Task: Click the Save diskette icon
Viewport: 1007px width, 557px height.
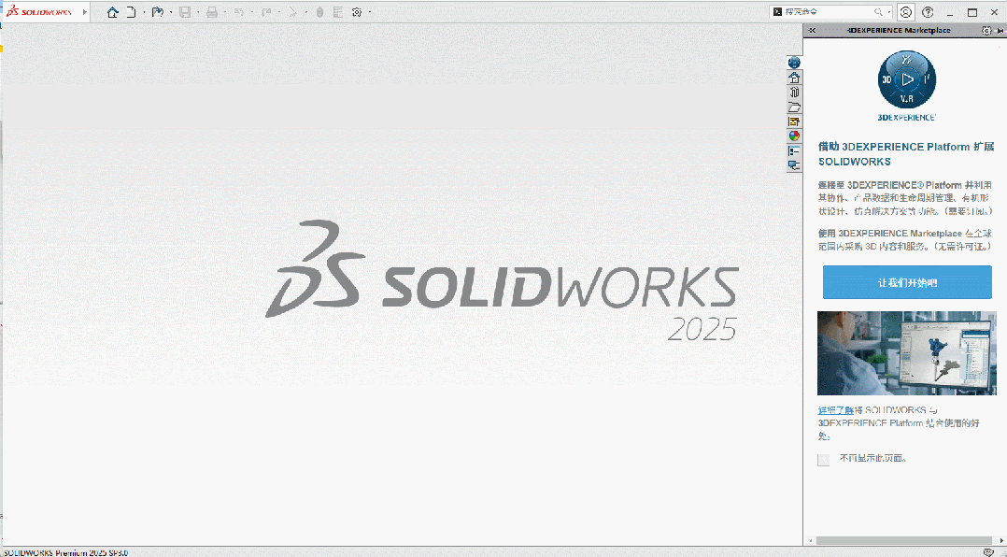Action: coord(185,11)
